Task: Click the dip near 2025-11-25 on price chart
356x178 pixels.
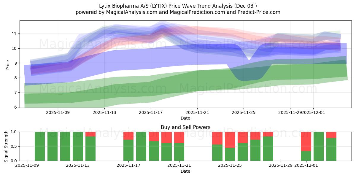Action: point(249,59)
